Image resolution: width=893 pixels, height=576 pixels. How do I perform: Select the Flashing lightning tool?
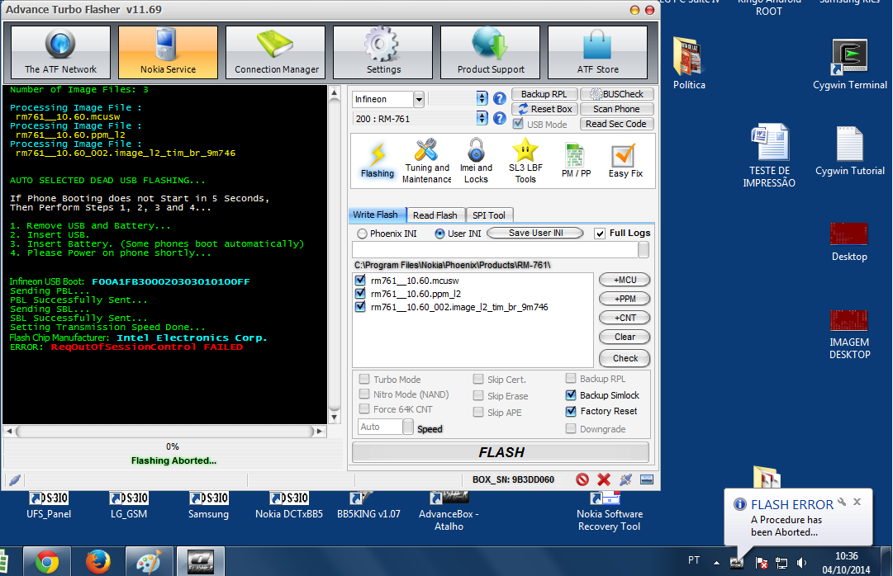[377, 161]
